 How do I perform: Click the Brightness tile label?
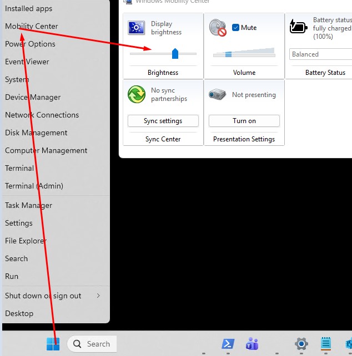(163, 73)
